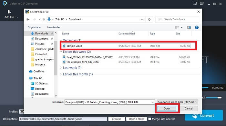226x126 pixels.
Task: Click the blue Downloads arrow icon in the address bar
Action: tap(49, 19)
